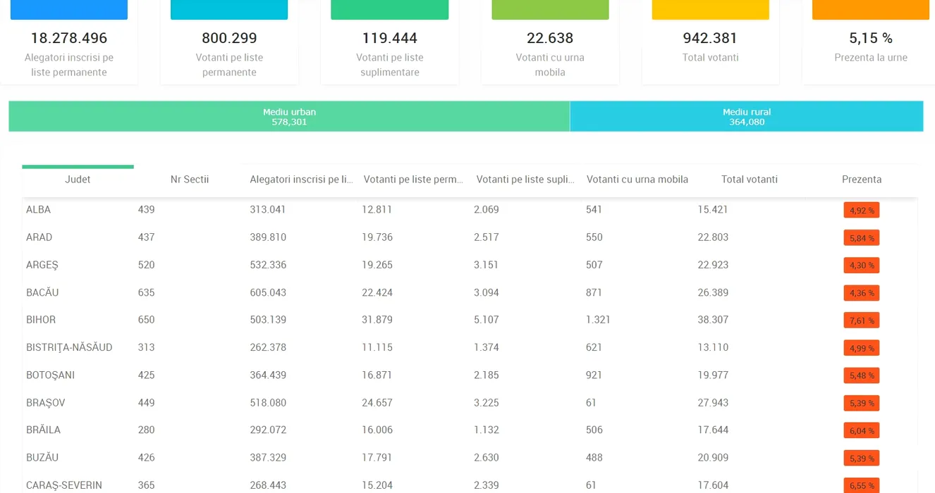Sort table by Judet column header
The image size is (935, 493).
click(78, 180)
